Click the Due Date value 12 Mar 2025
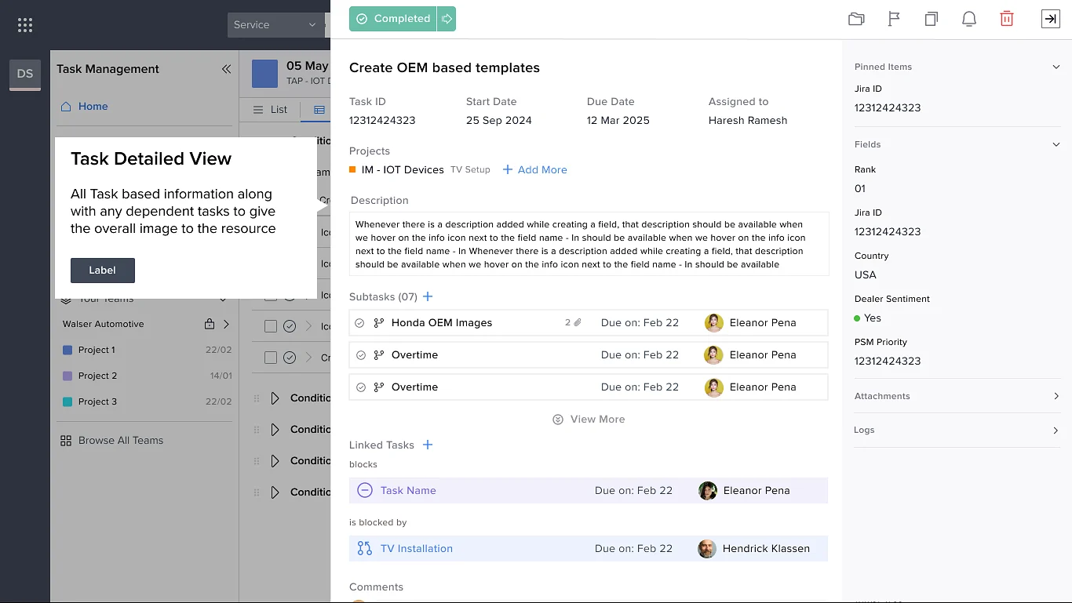 [618, 121]
